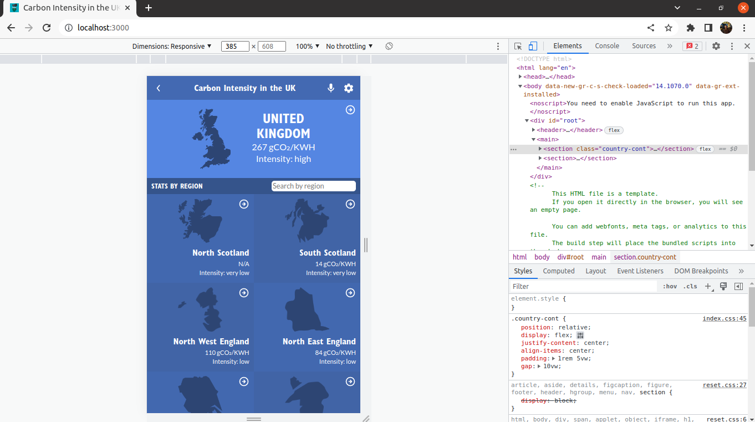This screenshot has height=422, width=755.
Task: Open reset.css:27 source link
Action: pyautogui.click(x=725, y=385)
